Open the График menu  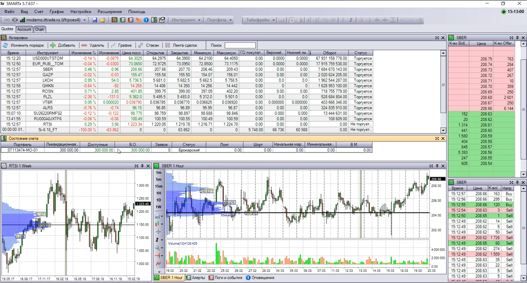[x=57, y=12]
